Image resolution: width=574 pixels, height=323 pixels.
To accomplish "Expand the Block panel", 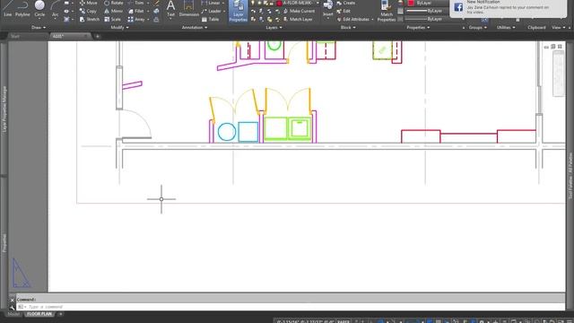I will click(348, 28).
